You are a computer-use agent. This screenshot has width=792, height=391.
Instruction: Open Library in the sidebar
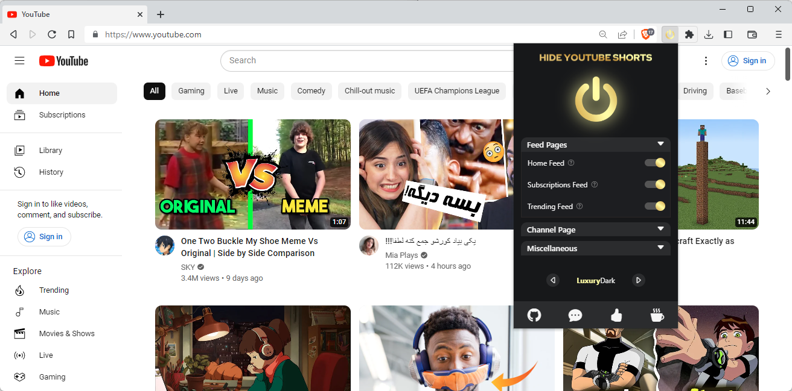pos(62,151)
